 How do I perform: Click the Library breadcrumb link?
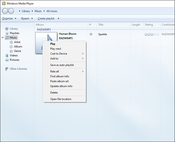point(26,11)
